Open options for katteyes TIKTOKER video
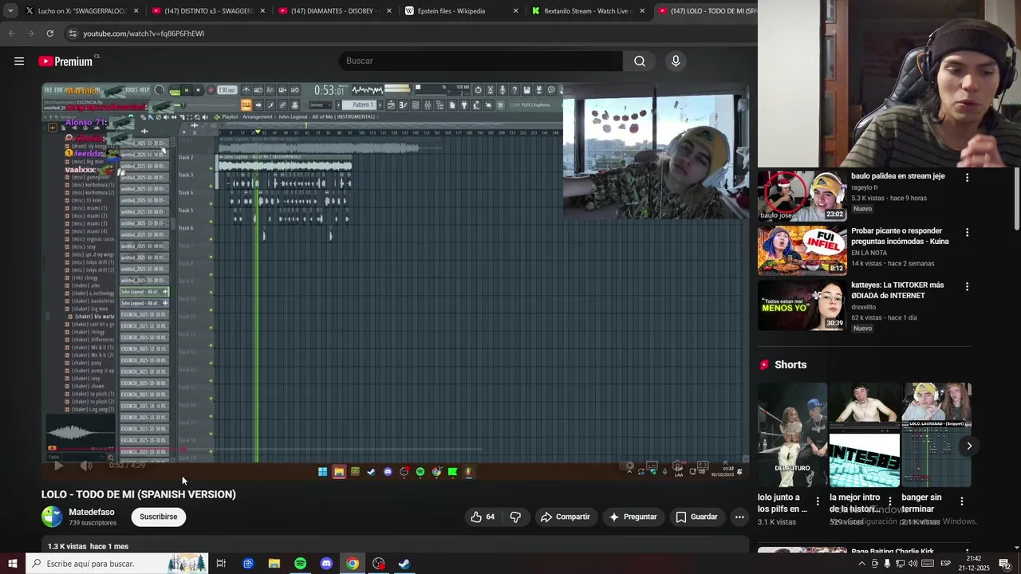Image resolution: width=1021 pixels, height=574 pixels. click(x=967, y=286)
